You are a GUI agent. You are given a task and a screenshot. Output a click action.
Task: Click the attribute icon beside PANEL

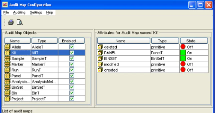(x=100, y=53)
